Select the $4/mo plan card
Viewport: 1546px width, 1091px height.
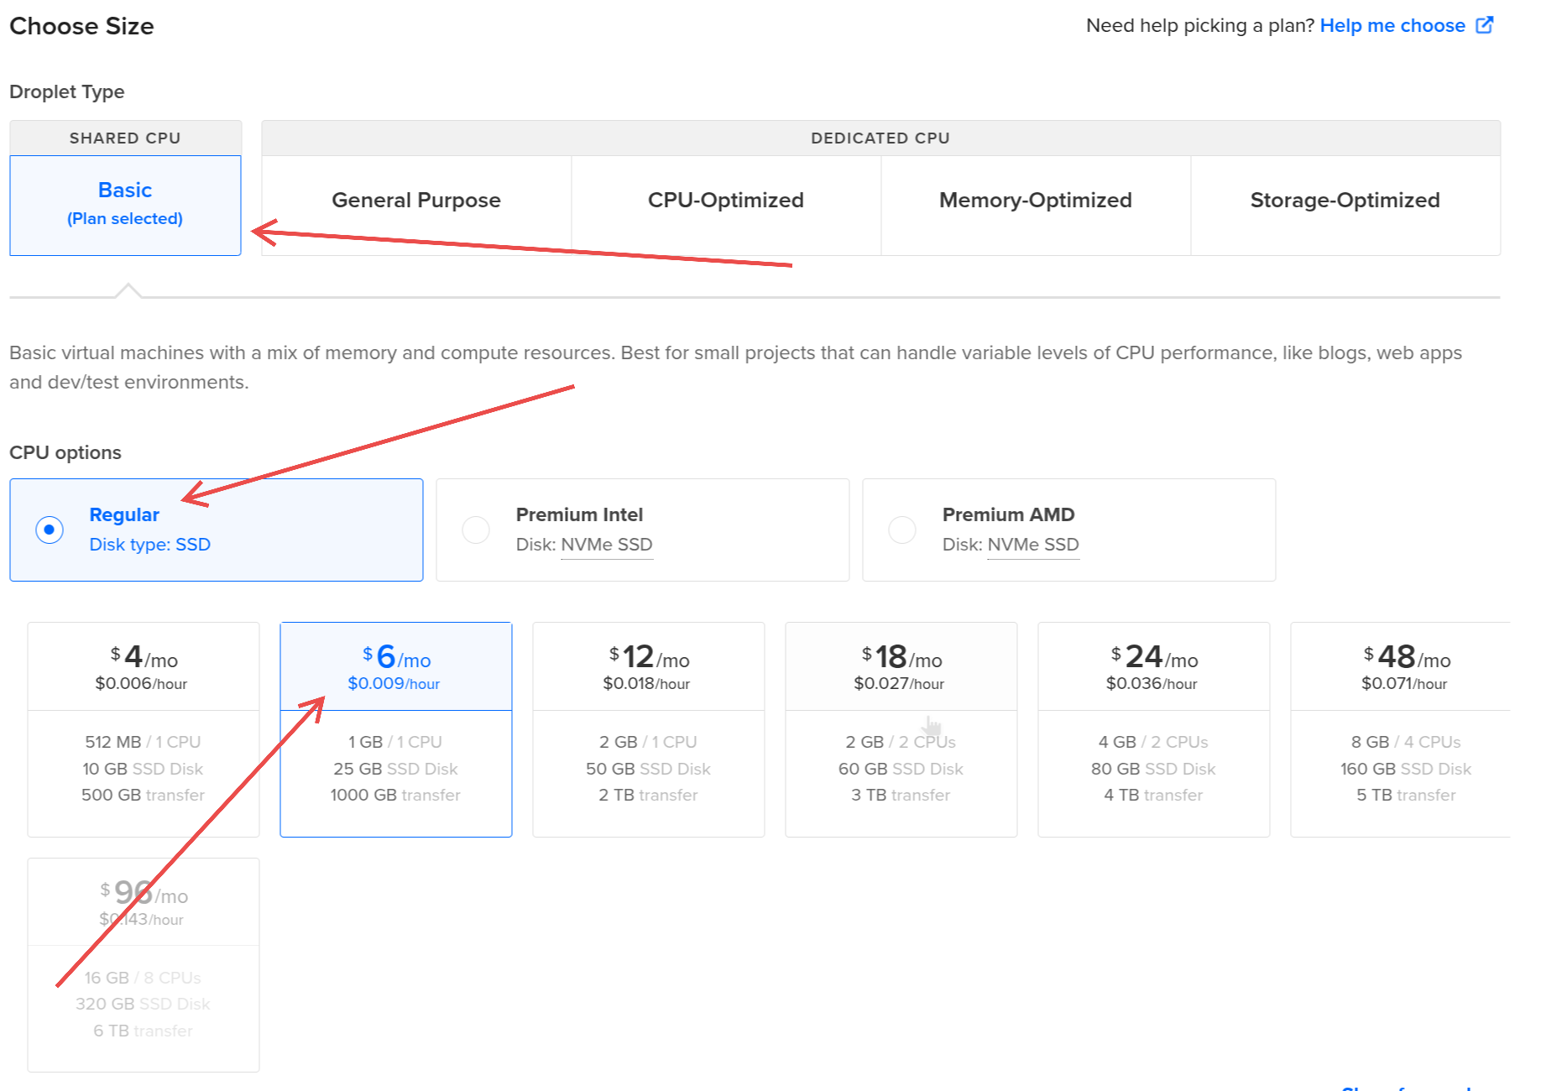(144, 728)
